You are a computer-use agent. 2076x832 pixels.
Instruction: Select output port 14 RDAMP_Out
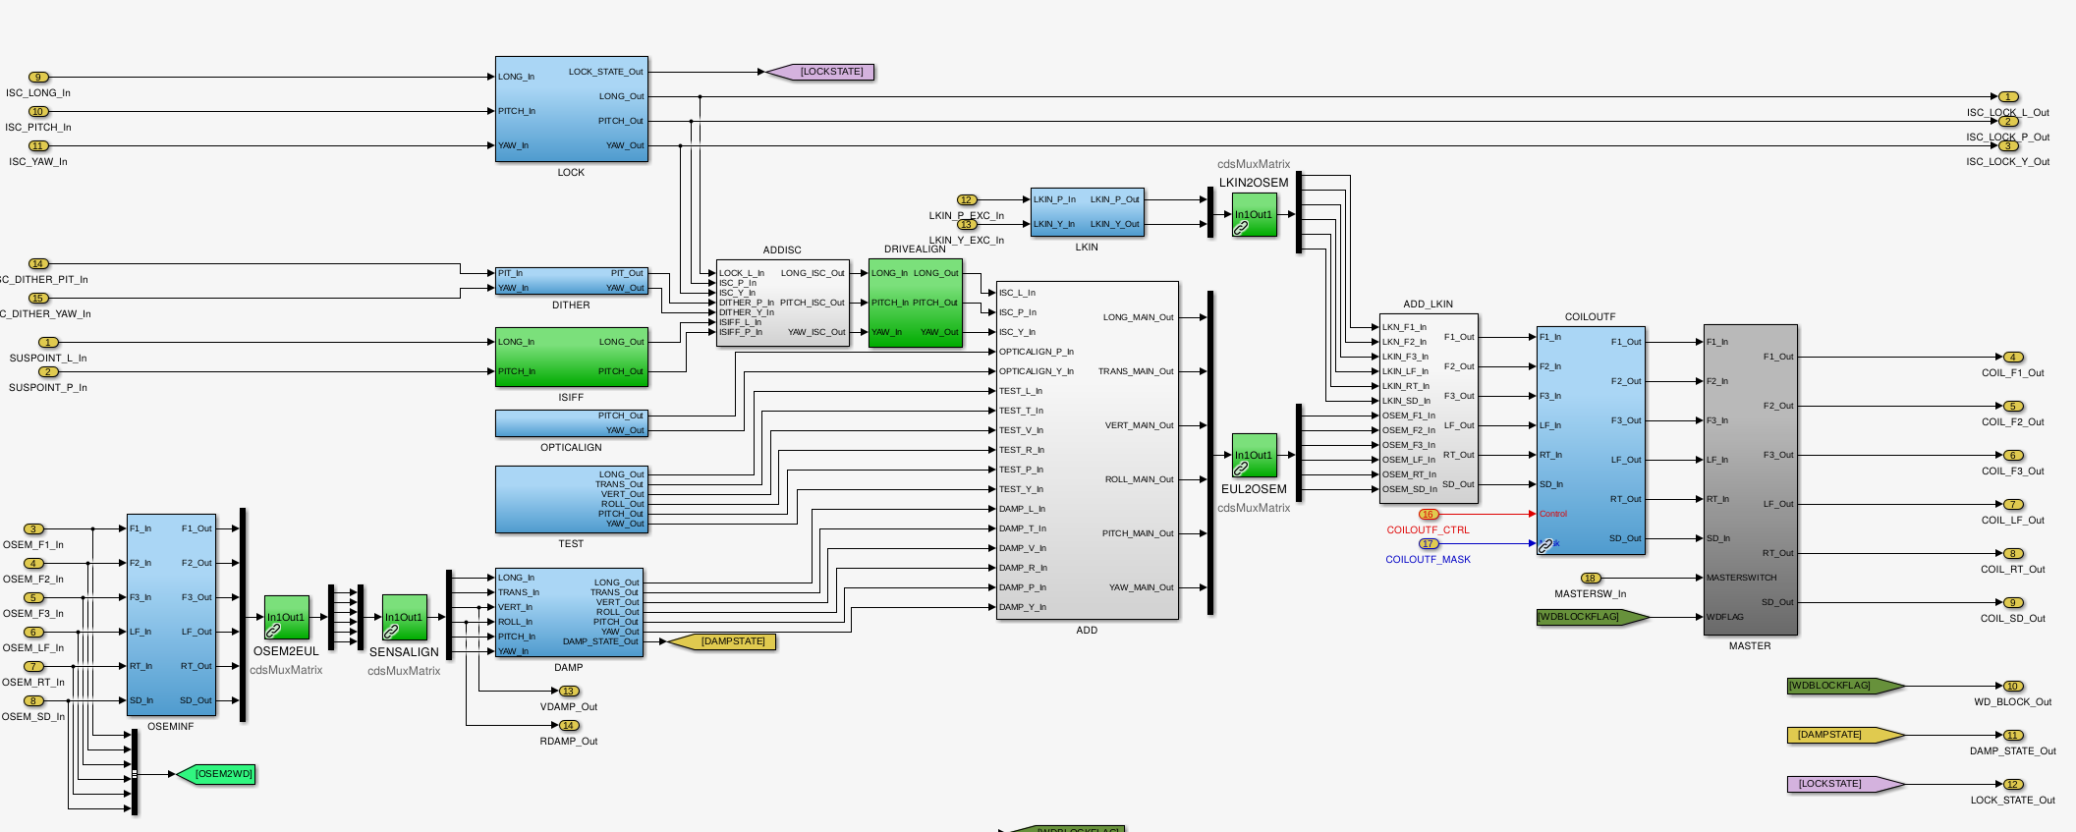click(x=569, y=725)
